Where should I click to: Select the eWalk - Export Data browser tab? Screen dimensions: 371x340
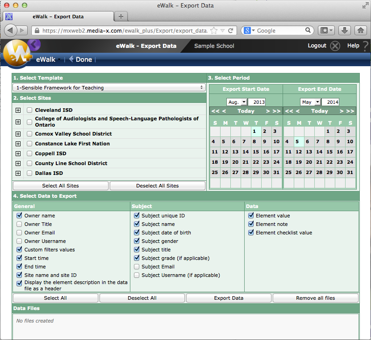click(x=58, y=17)
